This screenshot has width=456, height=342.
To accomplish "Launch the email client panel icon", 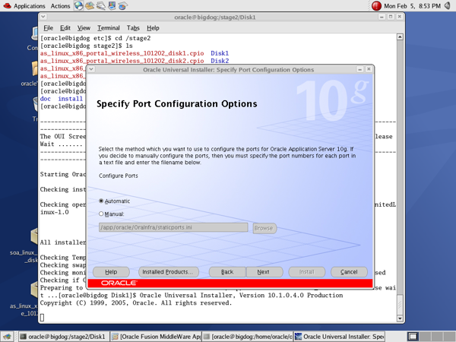I will tap(90, 5).
